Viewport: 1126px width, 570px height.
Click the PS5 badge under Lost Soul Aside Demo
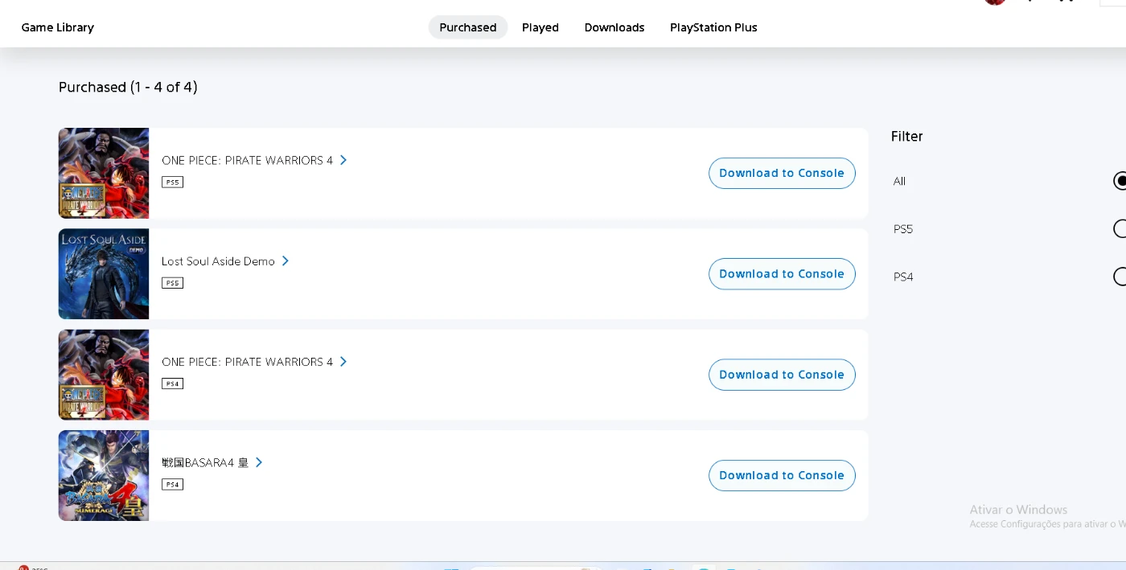pos(172,283)
